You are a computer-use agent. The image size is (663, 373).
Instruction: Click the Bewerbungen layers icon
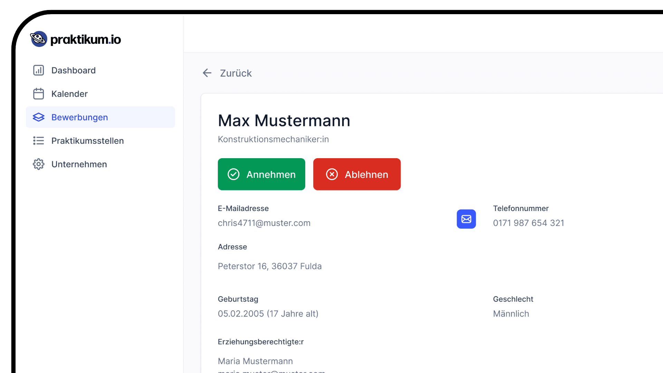pyautogui.click(x=38, y=117)
